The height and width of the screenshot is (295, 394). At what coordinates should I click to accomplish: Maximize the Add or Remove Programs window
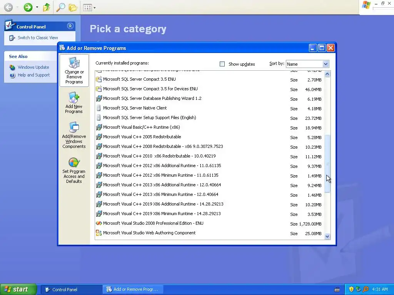coord(322,48)
